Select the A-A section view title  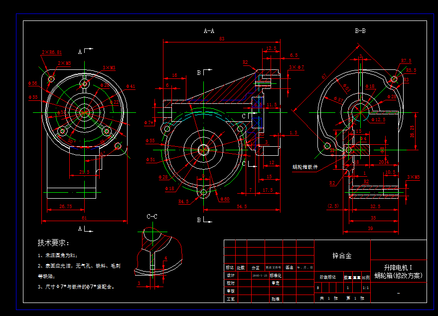(x=209, y=31)
